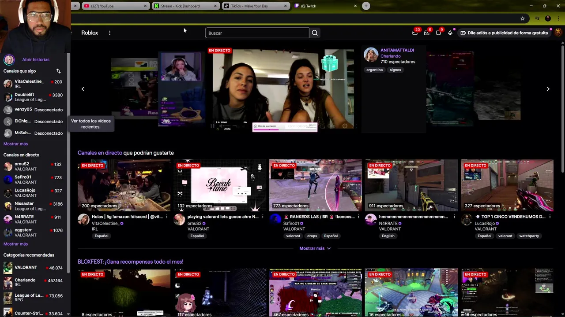565x317 pixels.
Task: Click the argentina tag
Action: click(x=374, y=70)
